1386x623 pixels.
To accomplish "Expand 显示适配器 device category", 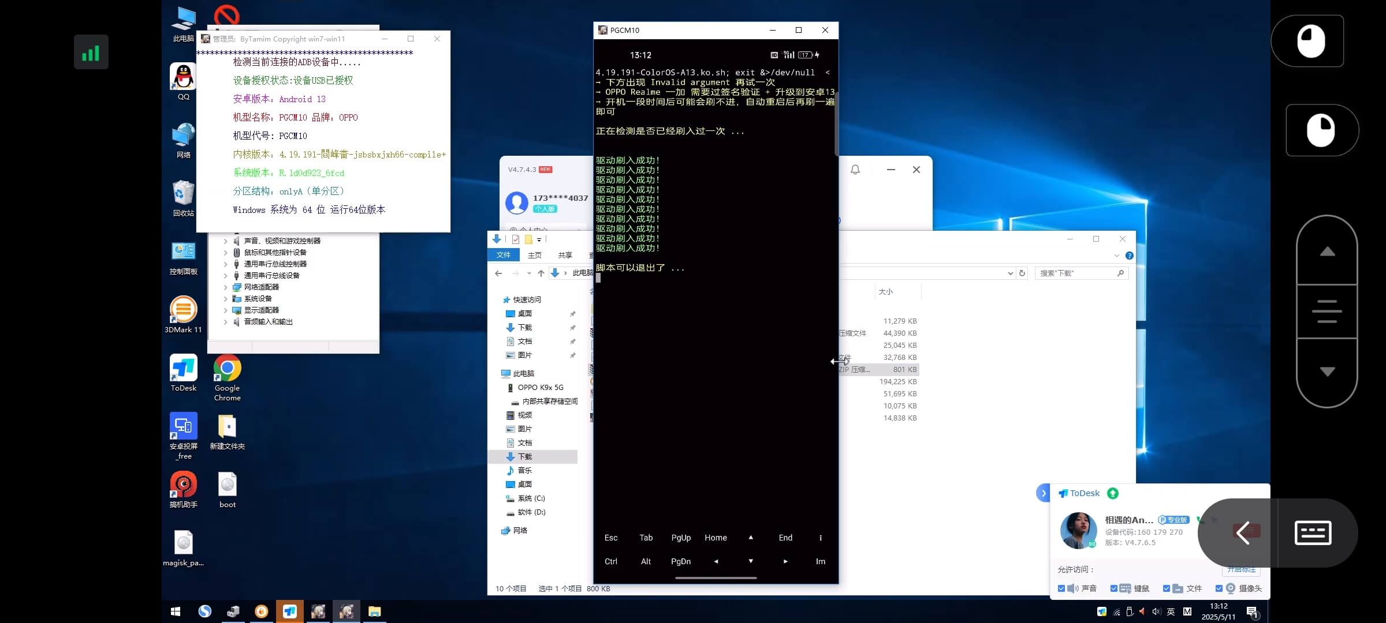I will coord(225,310).
